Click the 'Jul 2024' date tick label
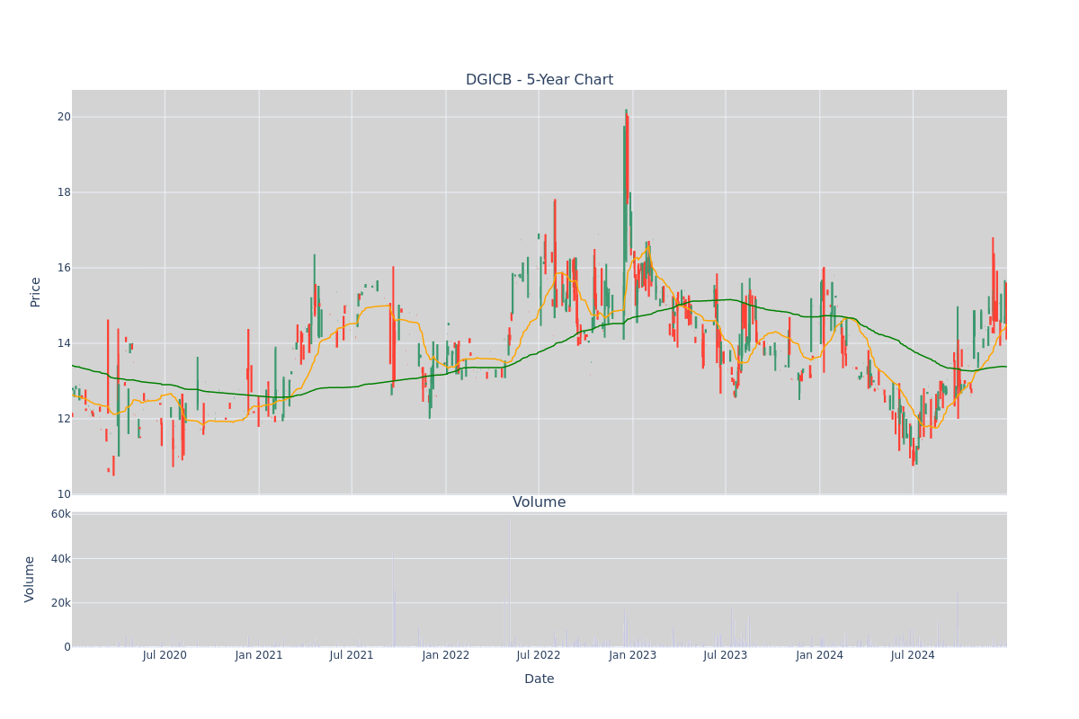The width and height of the screenshot is (1079, 719). tap(913, 655)
